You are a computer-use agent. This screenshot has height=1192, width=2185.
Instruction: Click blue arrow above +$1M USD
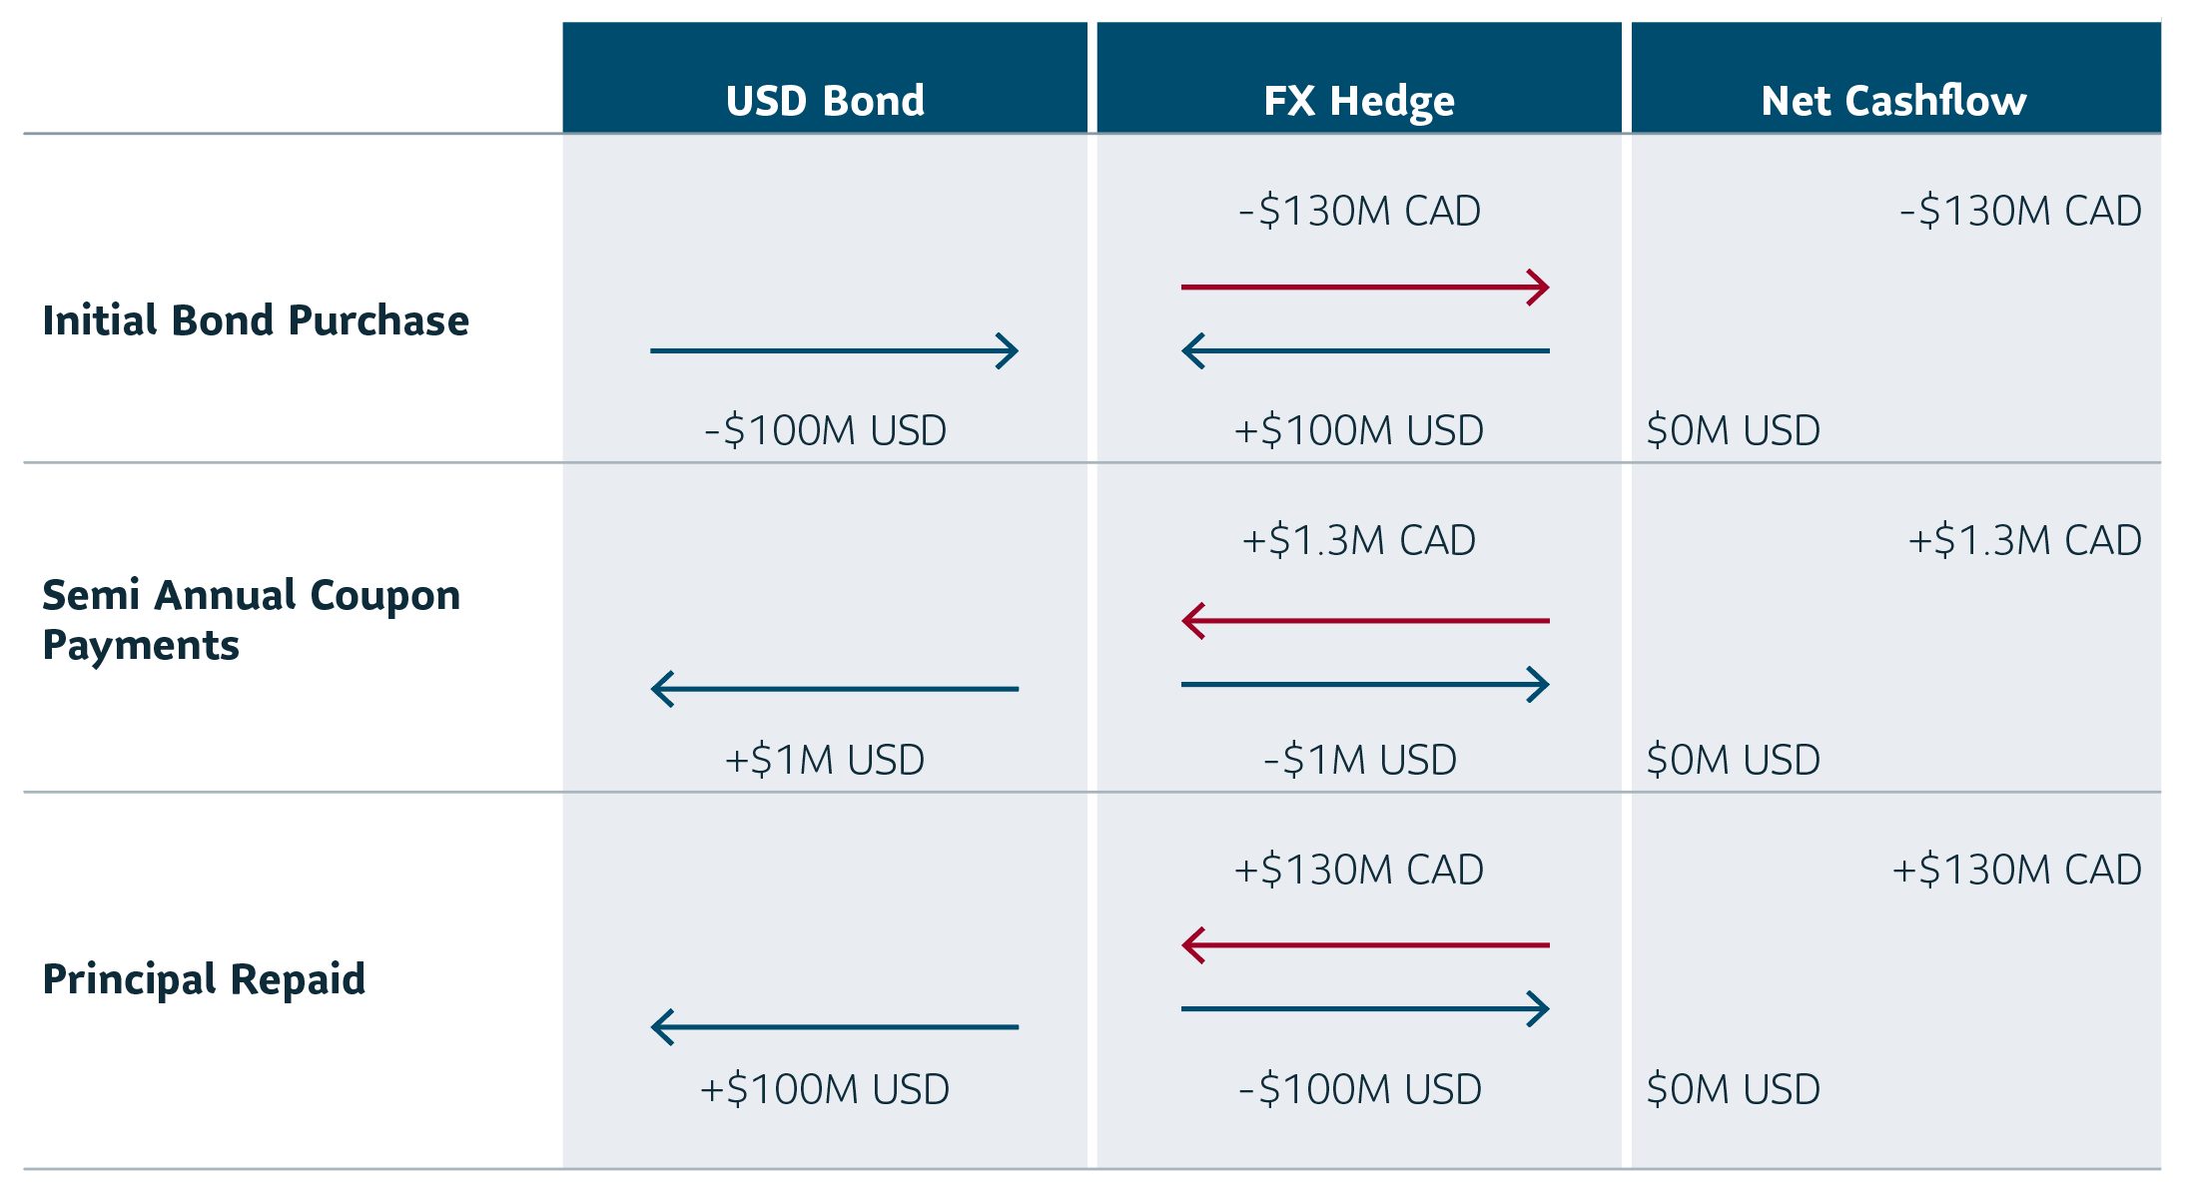pyautogui.click(x=834, y=689)
